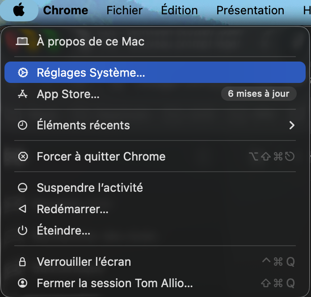Click the clock icon for Éléments récents
The height and width of the screenshot is (297, 311).
coord(22,125)
